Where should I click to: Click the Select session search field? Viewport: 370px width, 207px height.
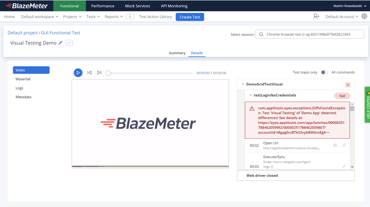(x=310, y=34)
